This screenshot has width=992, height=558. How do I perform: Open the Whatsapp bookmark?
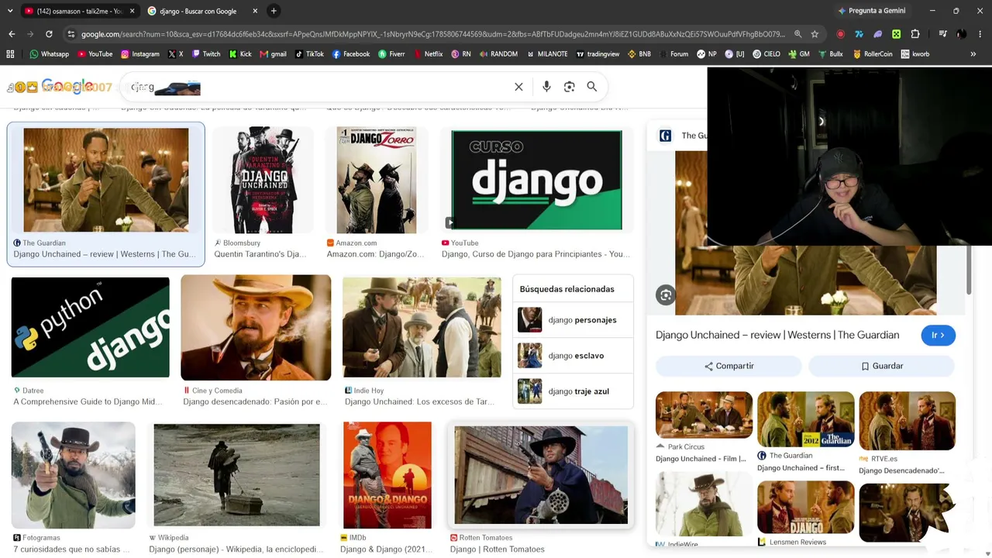(x=50, y=54)
